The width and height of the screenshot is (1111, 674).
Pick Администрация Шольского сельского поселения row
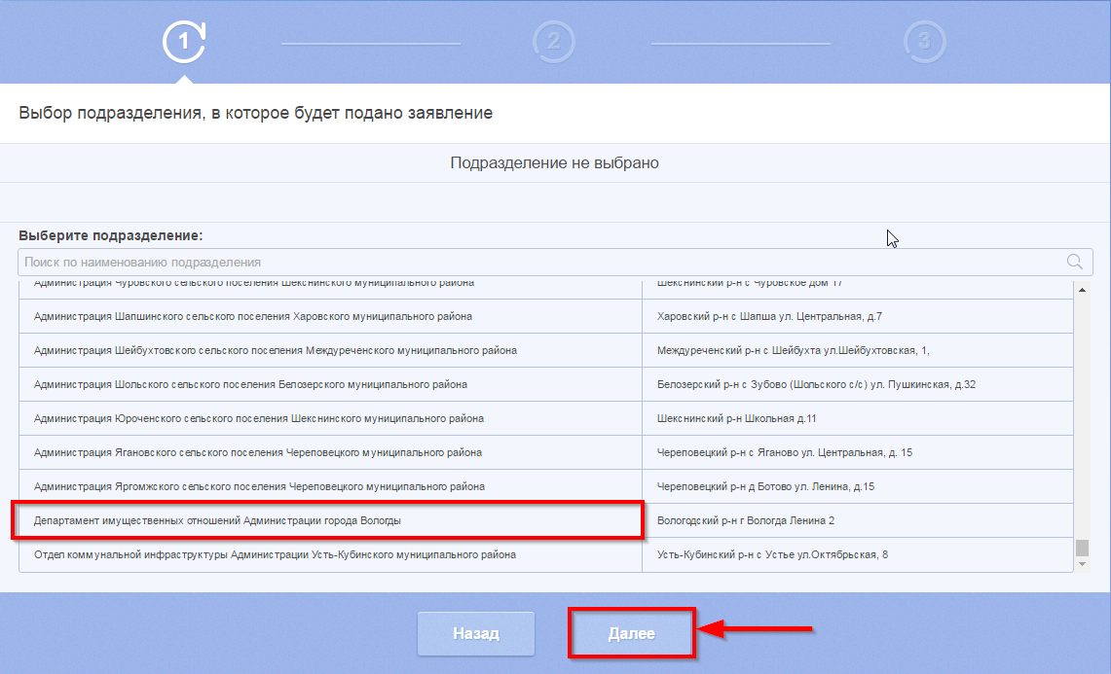[x=250, y=384]
